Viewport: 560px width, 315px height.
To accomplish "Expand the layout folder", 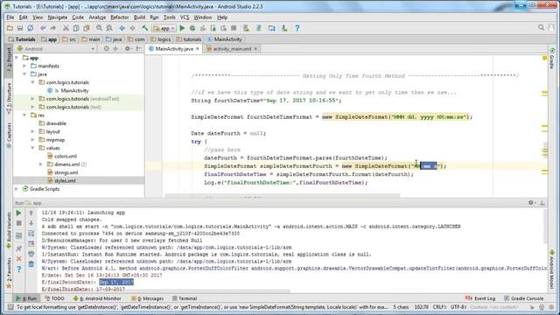I will (33, 131).
